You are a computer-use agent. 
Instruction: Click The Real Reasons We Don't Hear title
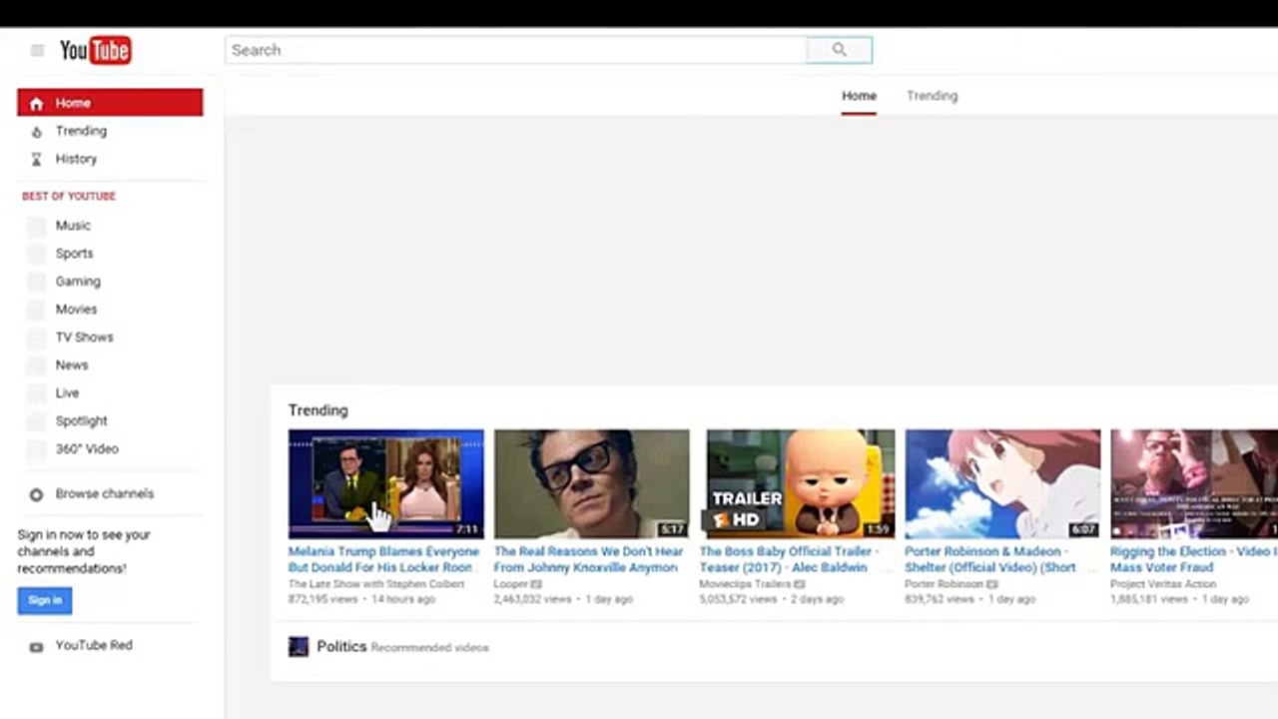point(589,559)
